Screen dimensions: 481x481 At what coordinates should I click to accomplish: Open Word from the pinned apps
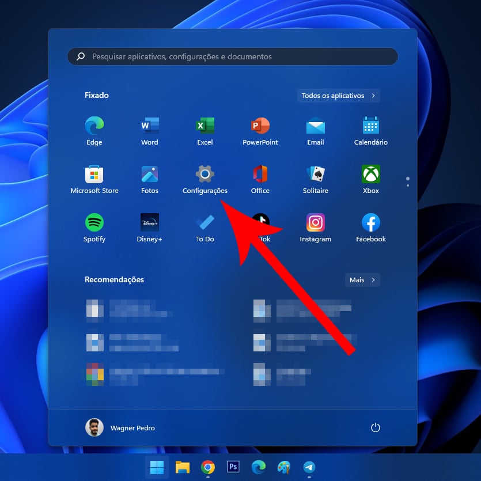coord(149,125)
